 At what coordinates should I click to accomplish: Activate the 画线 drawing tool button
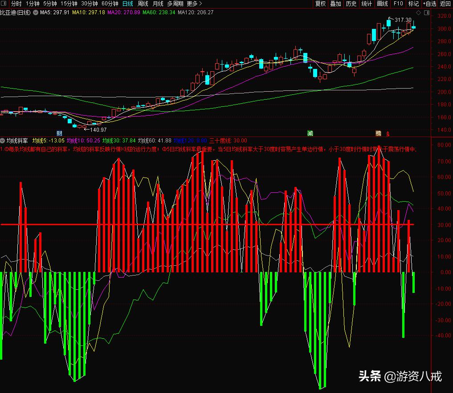click(383, 4)
